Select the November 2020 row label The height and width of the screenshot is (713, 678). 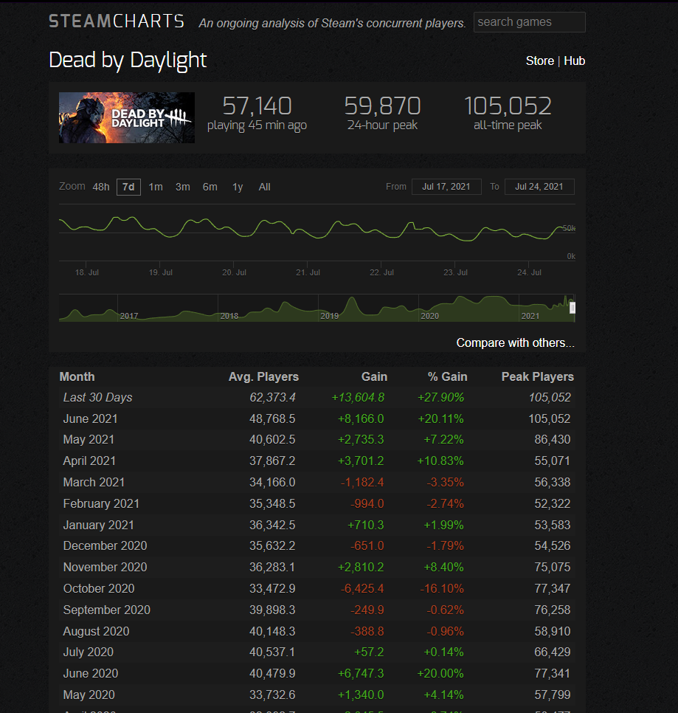point(105,567)
